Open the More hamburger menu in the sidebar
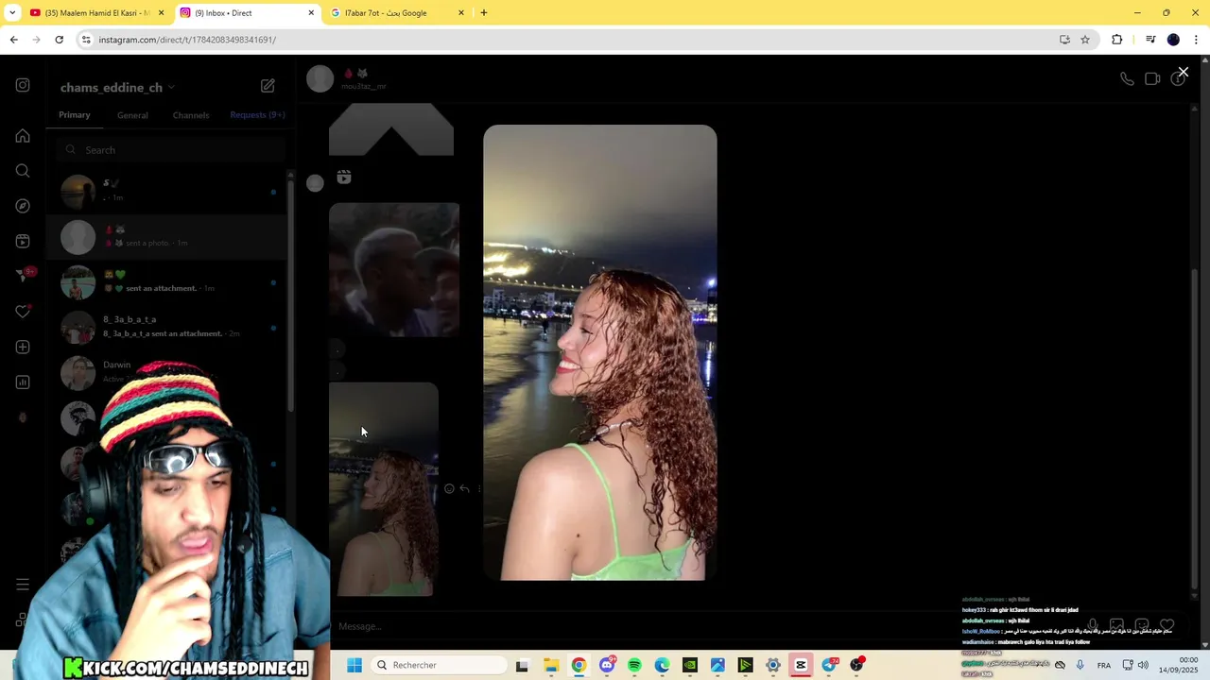 [x=23, y=585]
